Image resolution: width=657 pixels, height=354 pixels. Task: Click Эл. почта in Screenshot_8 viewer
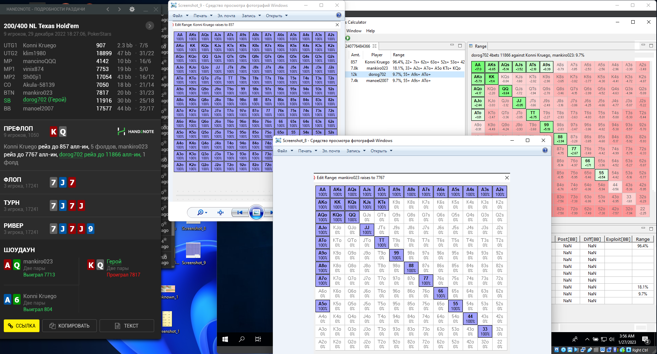[331, 151]
